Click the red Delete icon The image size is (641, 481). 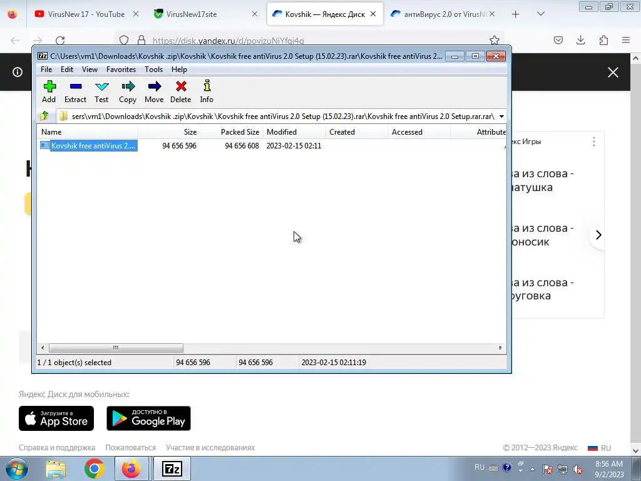[x=181, y=92]
